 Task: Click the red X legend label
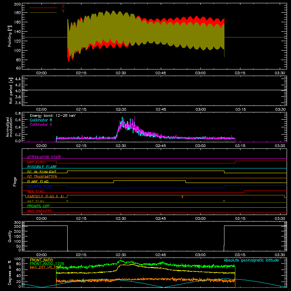click(63, 6)
